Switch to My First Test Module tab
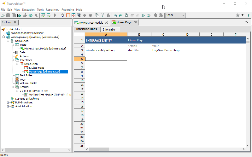 [x=91, y=23]
